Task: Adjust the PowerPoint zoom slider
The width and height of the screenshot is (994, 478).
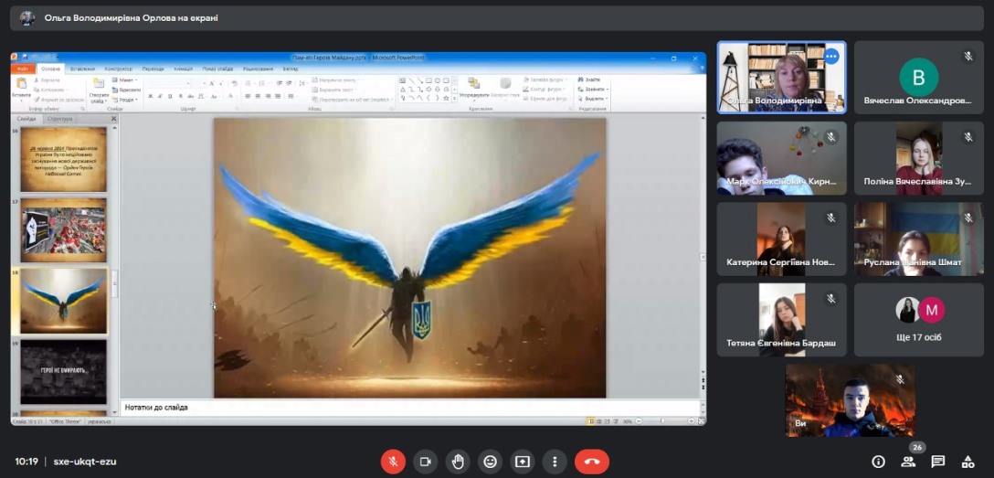Action: pos(664,421)
